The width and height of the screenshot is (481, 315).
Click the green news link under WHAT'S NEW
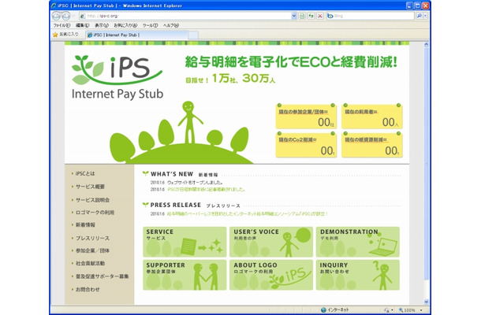coord(206,190)
